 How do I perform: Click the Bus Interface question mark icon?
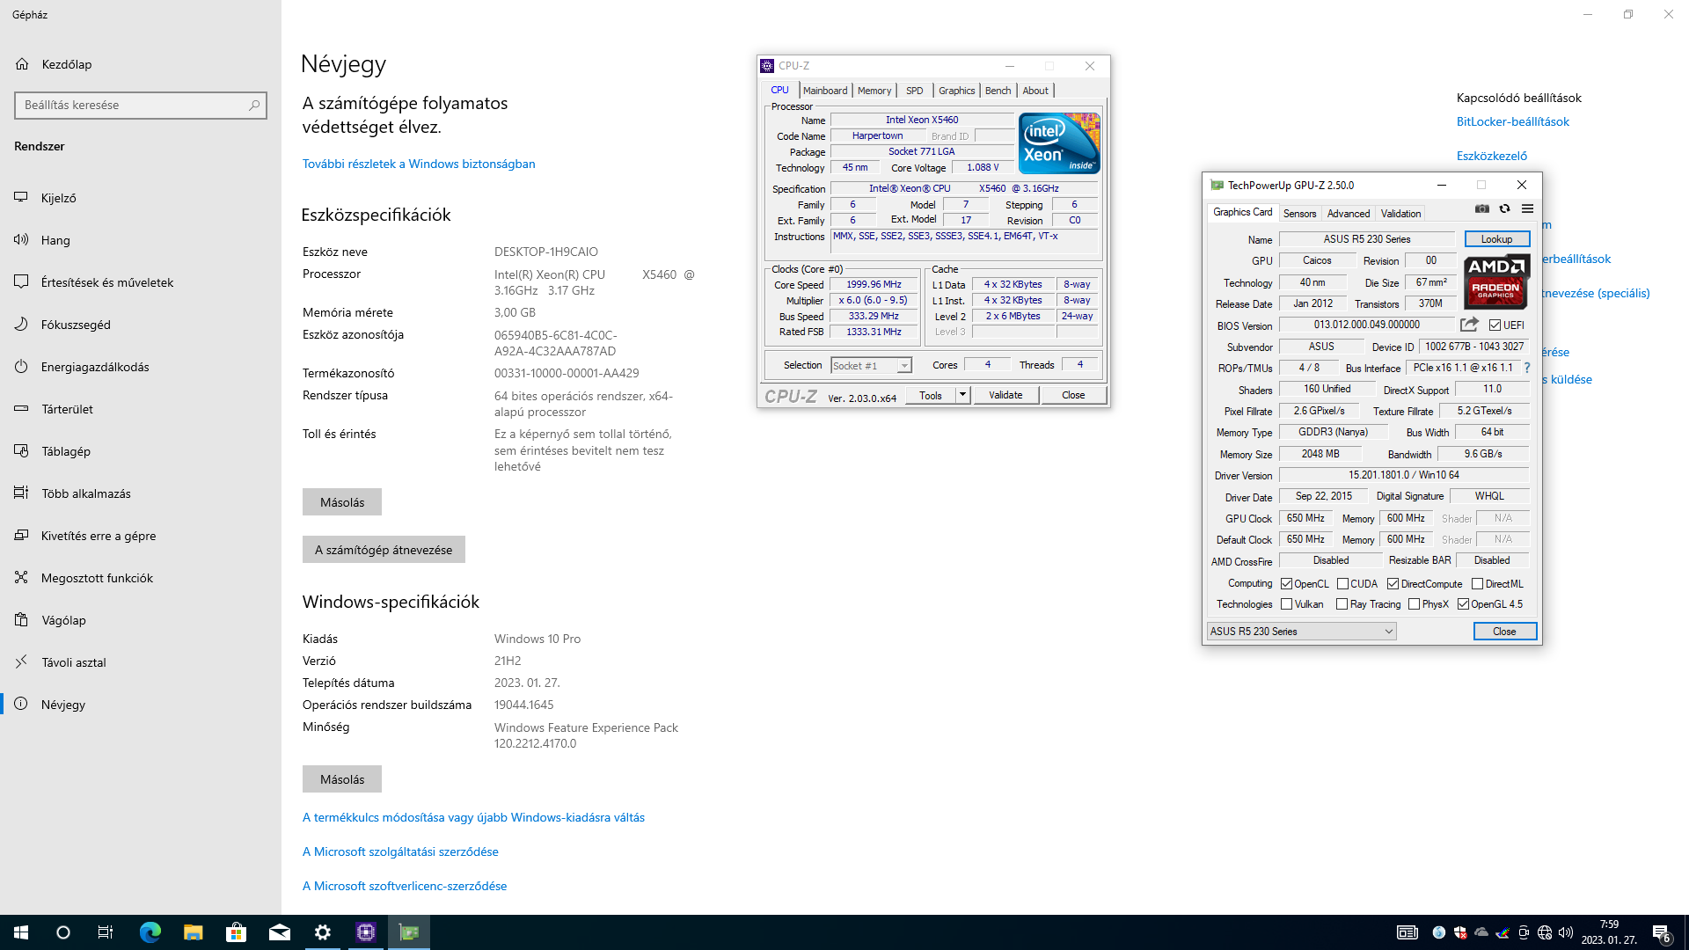point(1527,368)
